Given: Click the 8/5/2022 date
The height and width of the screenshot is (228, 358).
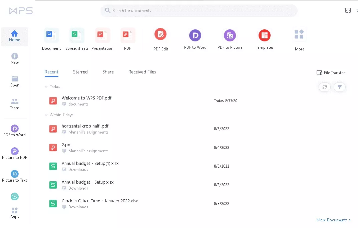Looking at the screenshot, I should pyautogui.click(x=222, y=129).
